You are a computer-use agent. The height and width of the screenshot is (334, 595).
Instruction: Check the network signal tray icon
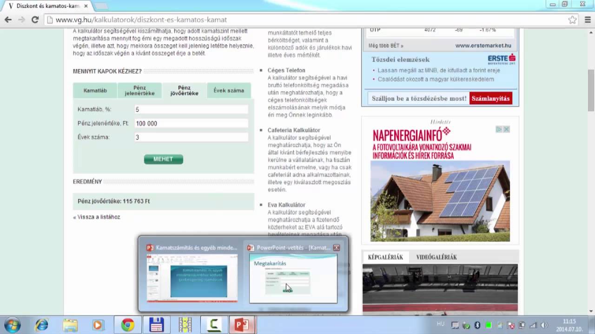pos(533,325)
